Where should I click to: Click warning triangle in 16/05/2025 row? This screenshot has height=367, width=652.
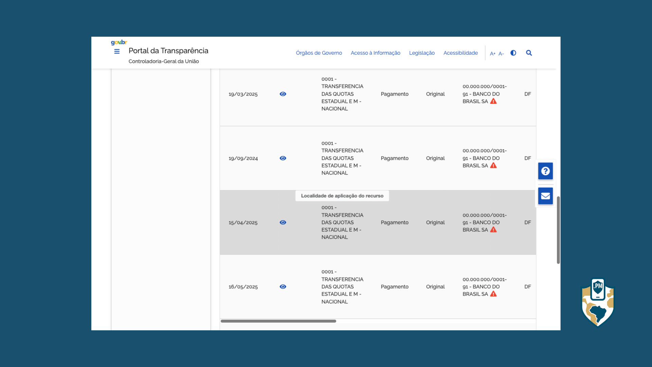click(x=493, y=294)
